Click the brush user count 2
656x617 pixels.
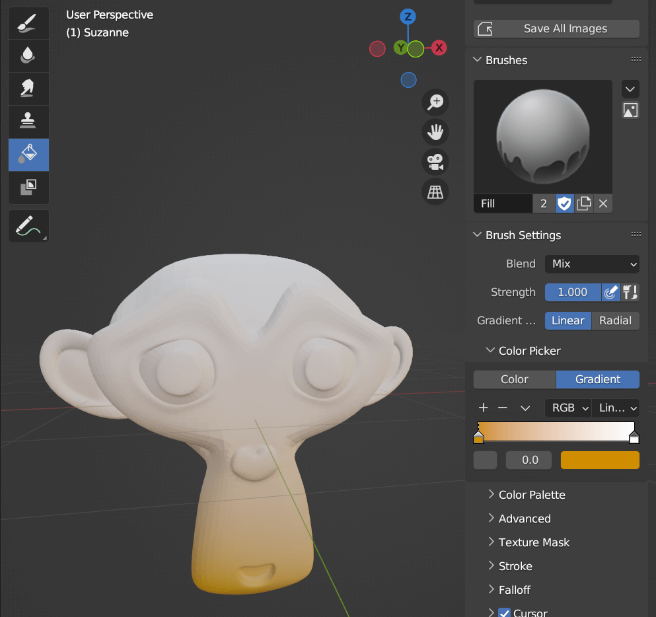pyautogui.click(x=544, y=203)
